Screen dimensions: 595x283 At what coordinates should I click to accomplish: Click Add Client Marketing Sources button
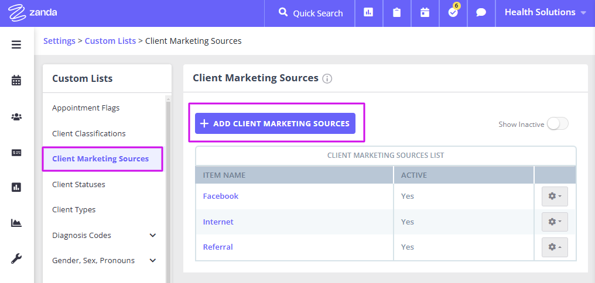pyautogui.click(x=275, y=123)
